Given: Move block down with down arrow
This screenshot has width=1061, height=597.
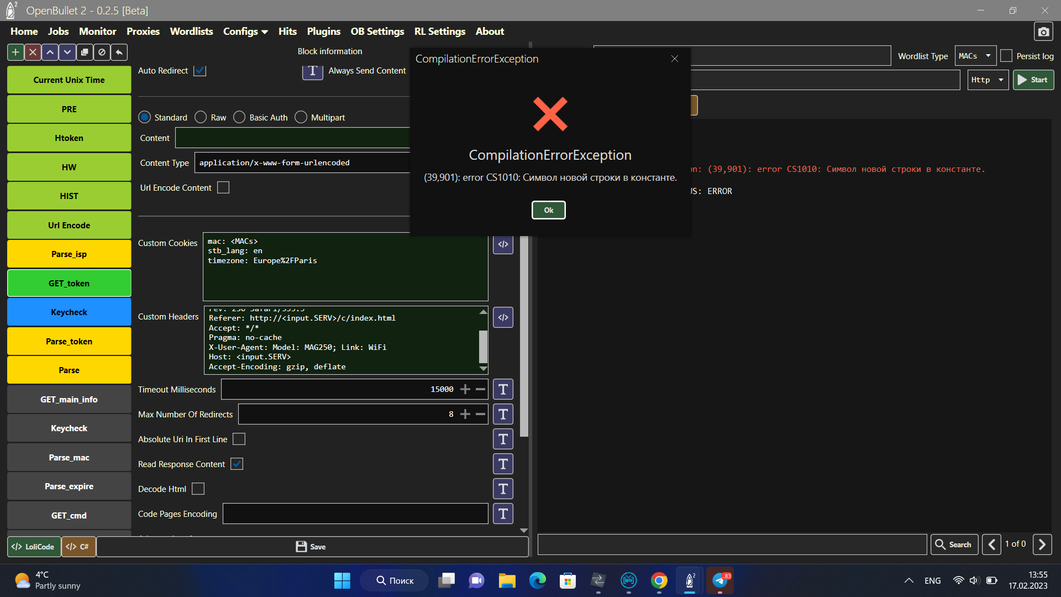Looking at the screenshot, I should coord(67,52).
